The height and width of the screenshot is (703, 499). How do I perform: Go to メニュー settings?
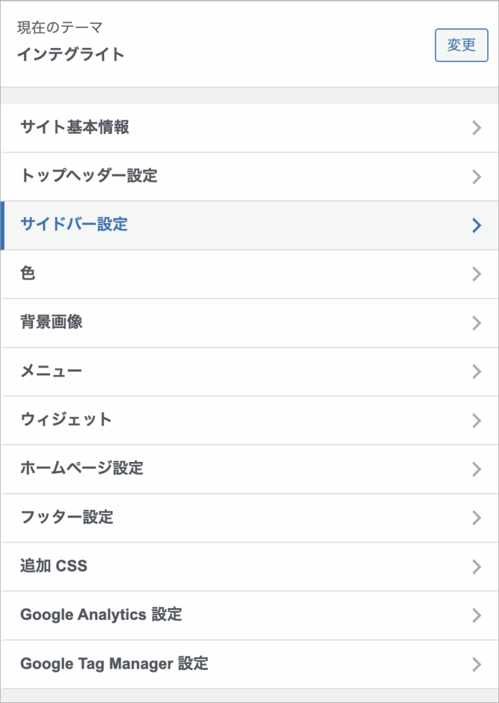(x=51, y=371)
